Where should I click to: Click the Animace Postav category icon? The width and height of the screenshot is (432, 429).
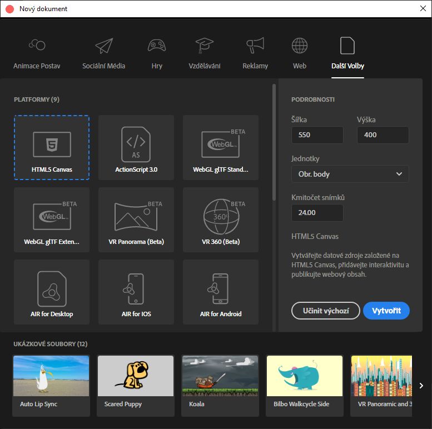pyautogui.click(x=37, y=45)
